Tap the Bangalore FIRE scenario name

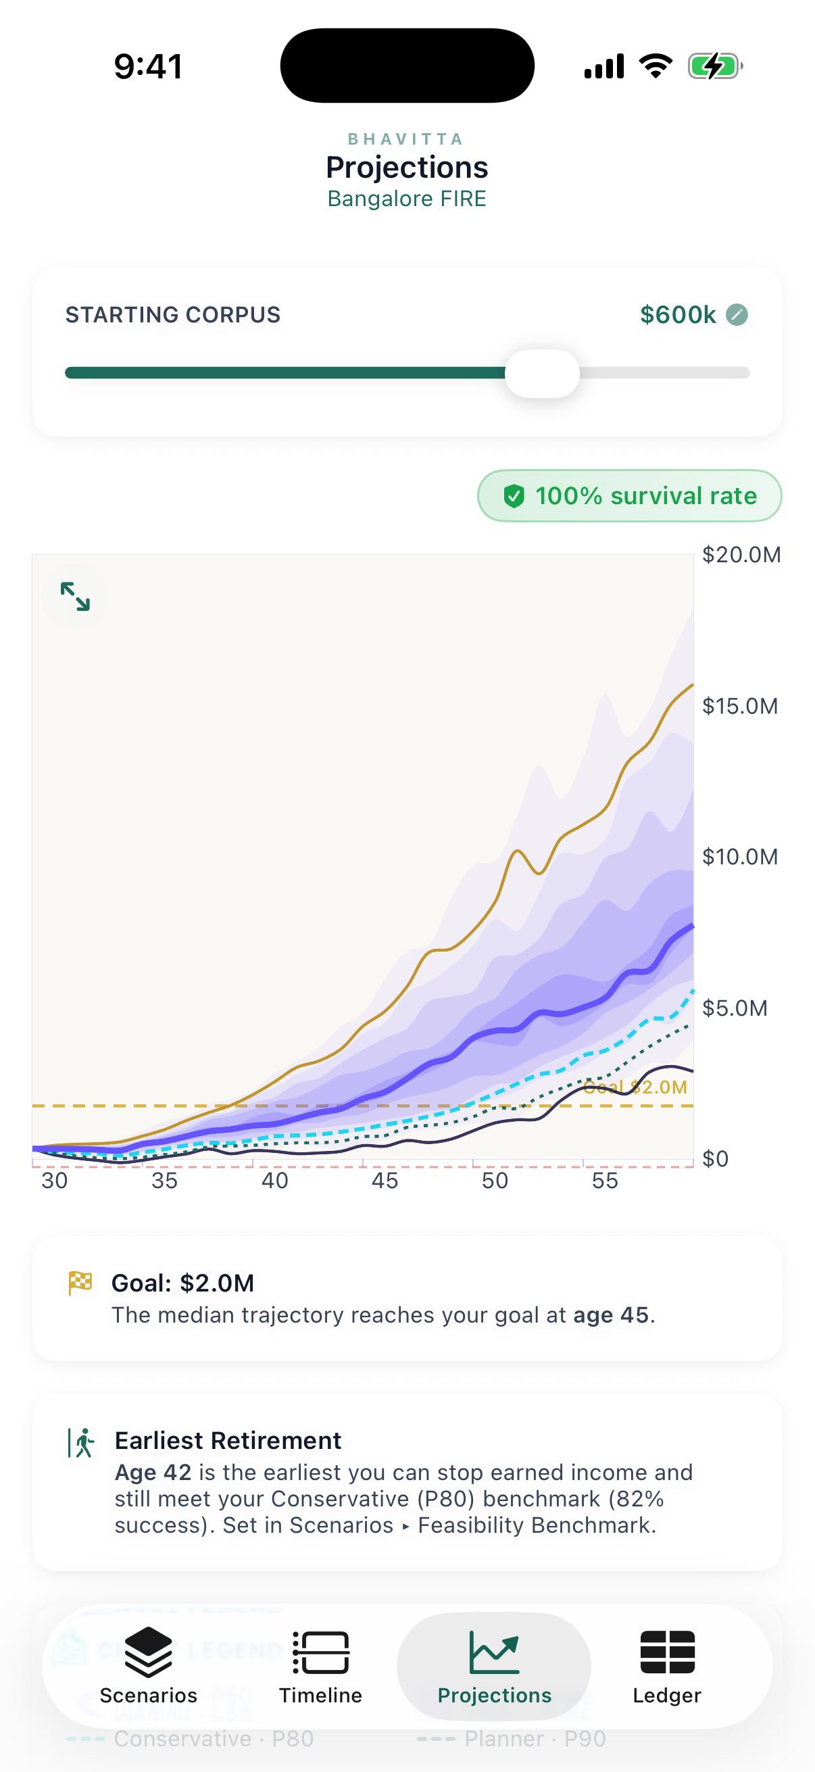407,199
